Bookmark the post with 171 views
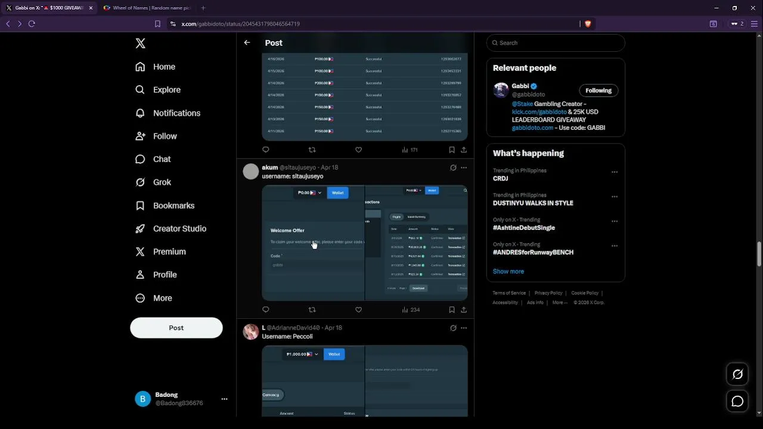 point(452,150)
